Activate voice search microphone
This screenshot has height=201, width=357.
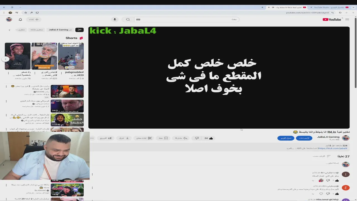click(115, 20)
